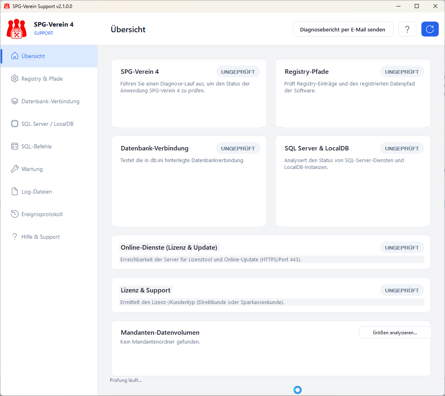Click the chip icon beside SQL Server / LocalDB
This screenshot has width=445, height=396.
click(x=15, y=123)
